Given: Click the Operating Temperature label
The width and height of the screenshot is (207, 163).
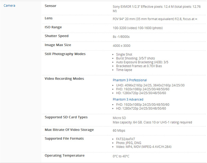Looking at the screenshot, I should point(64,156).
